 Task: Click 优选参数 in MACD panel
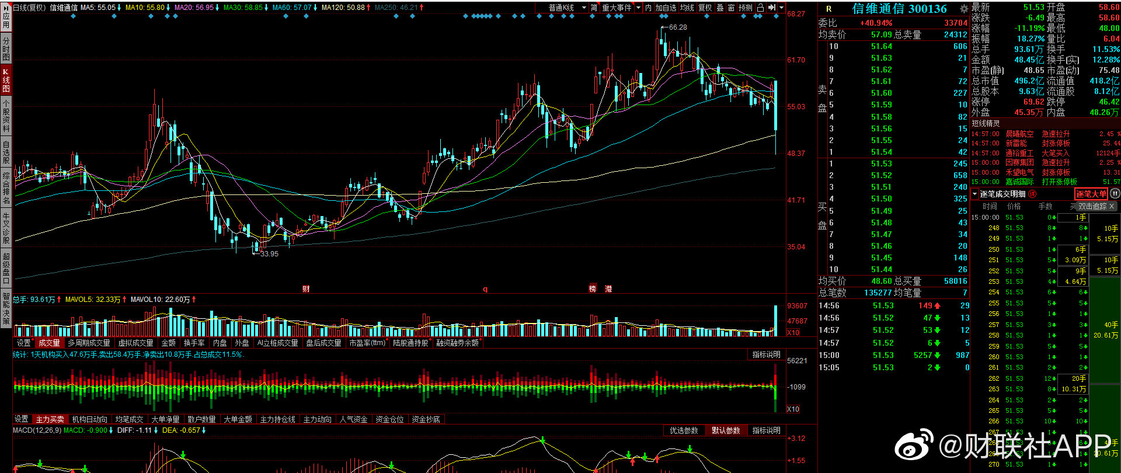click(684, 430)
